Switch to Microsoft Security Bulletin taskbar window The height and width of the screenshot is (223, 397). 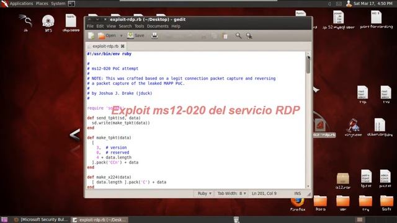point(41,220)
